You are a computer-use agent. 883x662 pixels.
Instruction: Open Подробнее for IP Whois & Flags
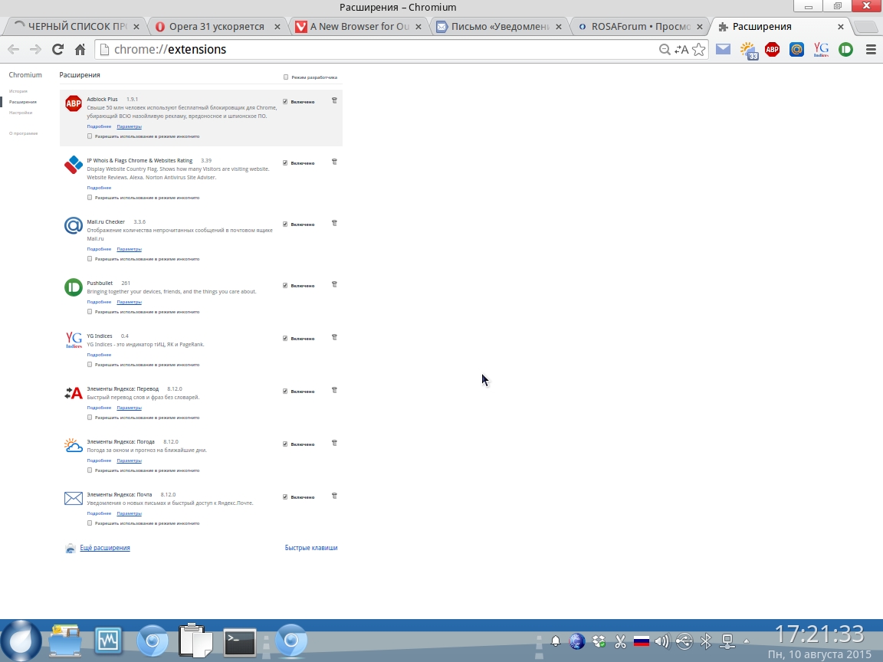[x=99, y=188]
